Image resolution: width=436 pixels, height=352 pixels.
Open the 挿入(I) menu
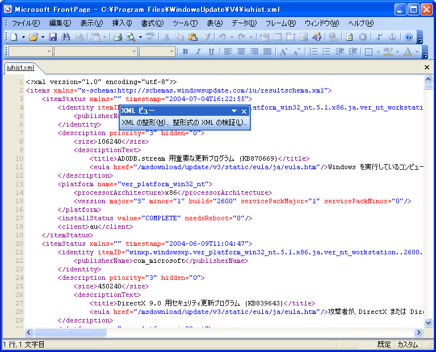point(122,23)
